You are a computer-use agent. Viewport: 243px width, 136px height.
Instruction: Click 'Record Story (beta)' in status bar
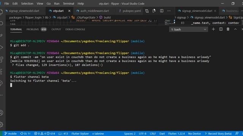[218, 133]
